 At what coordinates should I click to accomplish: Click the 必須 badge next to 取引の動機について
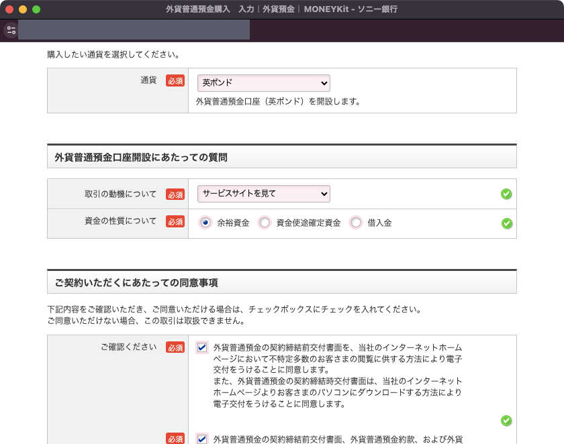coord(175,195)
